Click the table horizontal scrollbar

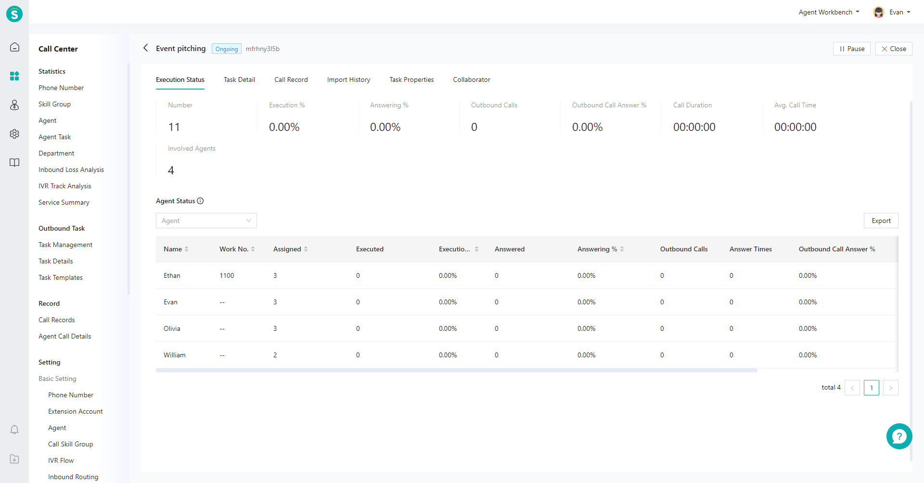coord(456,370)
